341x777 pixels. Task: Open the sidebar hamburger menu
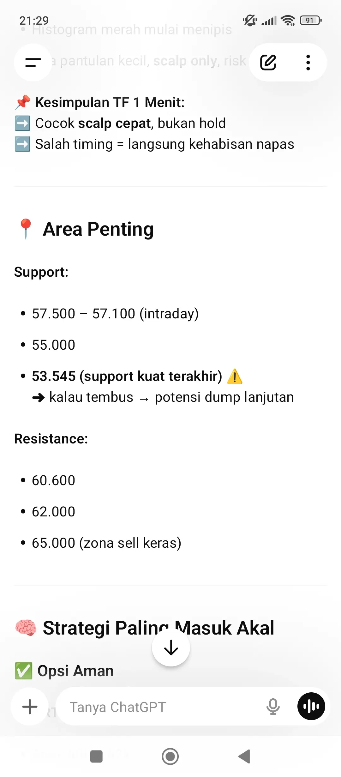[x=33, y=62]
